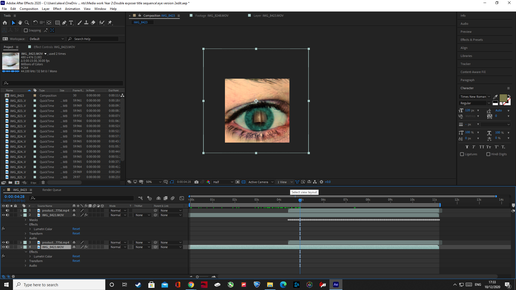Hide layer 3 product video eye toggle
The height and width of the screenshot is (290, 516).
click(x=3, y=242)
